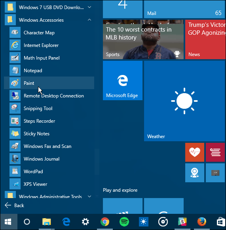Click the Sticky Notes text label
The height and width of the screenshot is (230, 226).
(x=36, y=134)
